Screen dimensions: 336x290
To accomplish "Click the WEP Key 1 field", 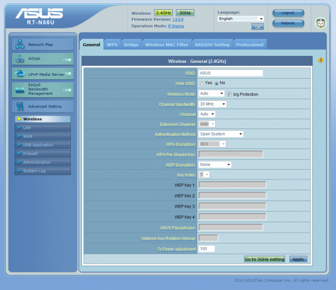I will coord(232,185).
